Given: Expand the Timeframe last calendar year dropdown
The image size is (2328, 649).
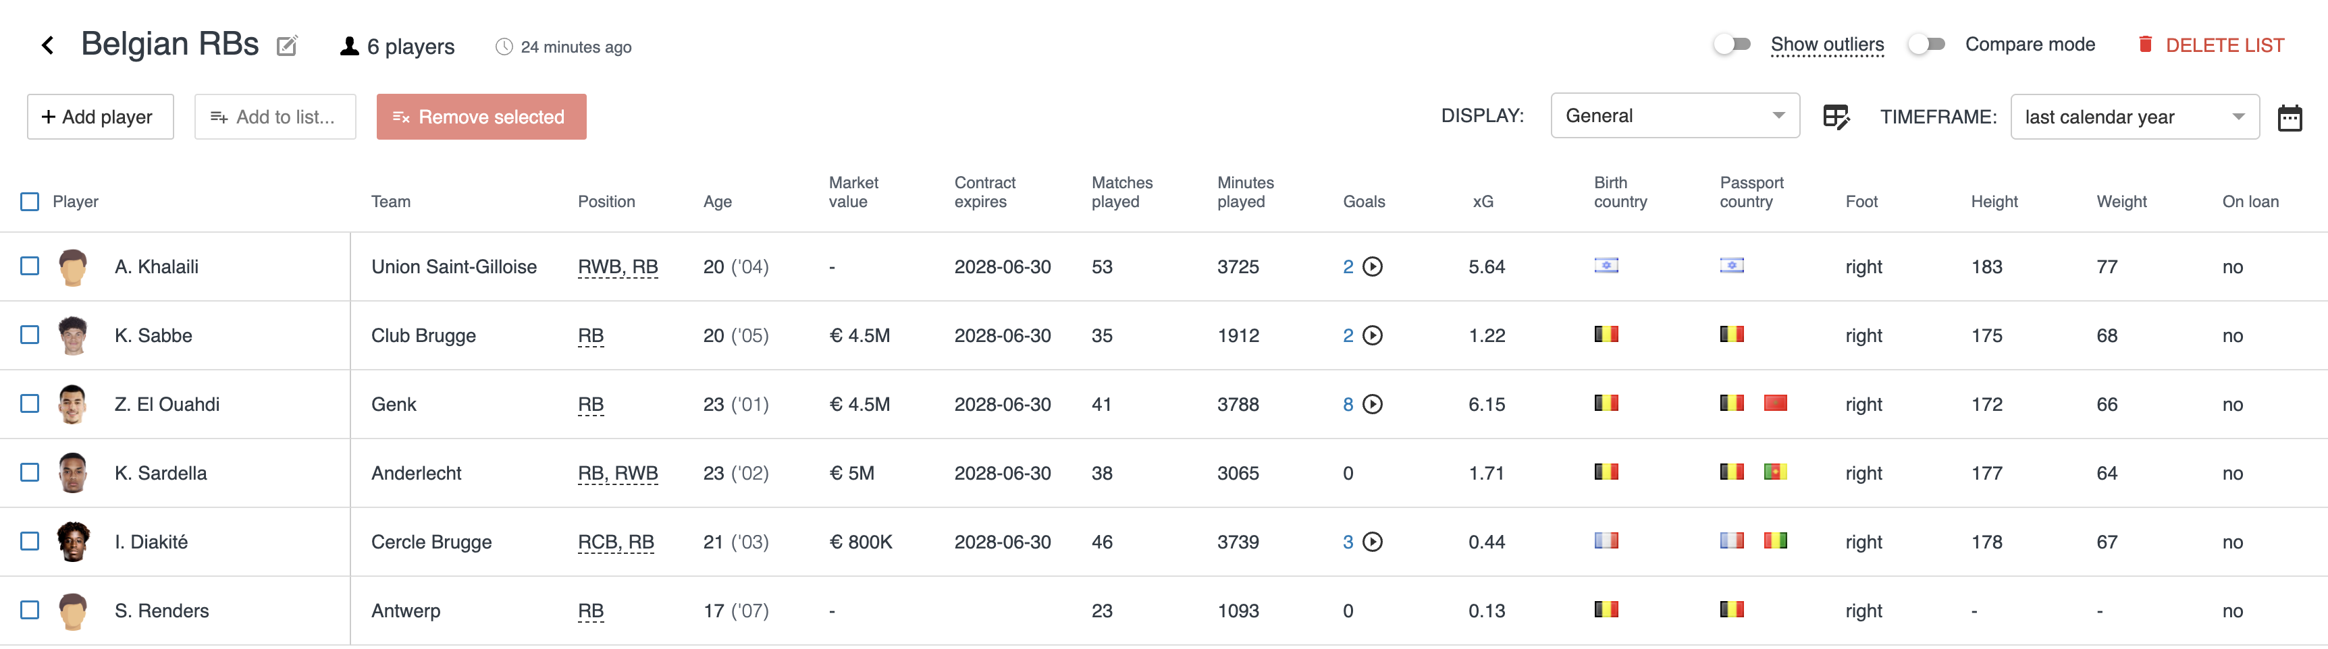Looking at the screenshot, I should [x=2134, y=117].
